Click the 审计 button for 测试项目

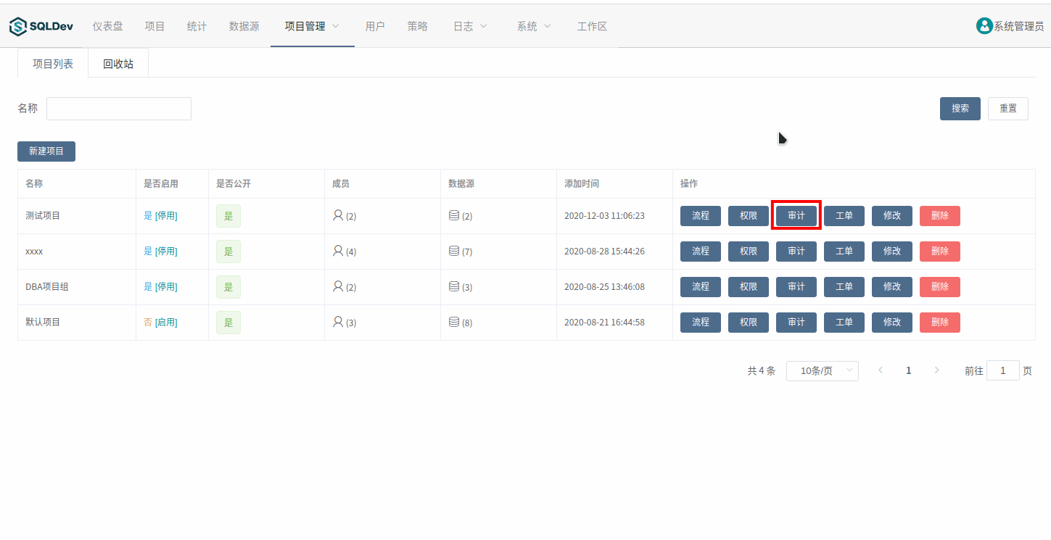click(796, 216)
